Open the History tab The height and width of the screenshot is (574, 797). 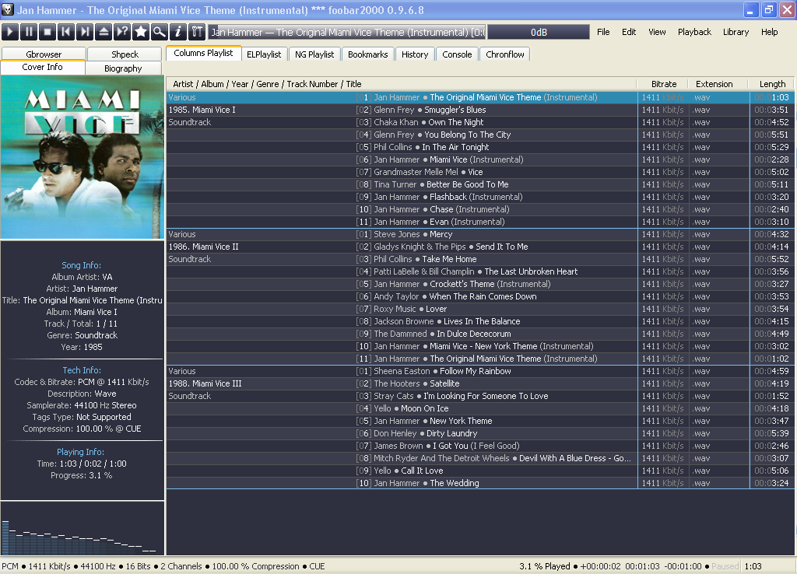415,54
